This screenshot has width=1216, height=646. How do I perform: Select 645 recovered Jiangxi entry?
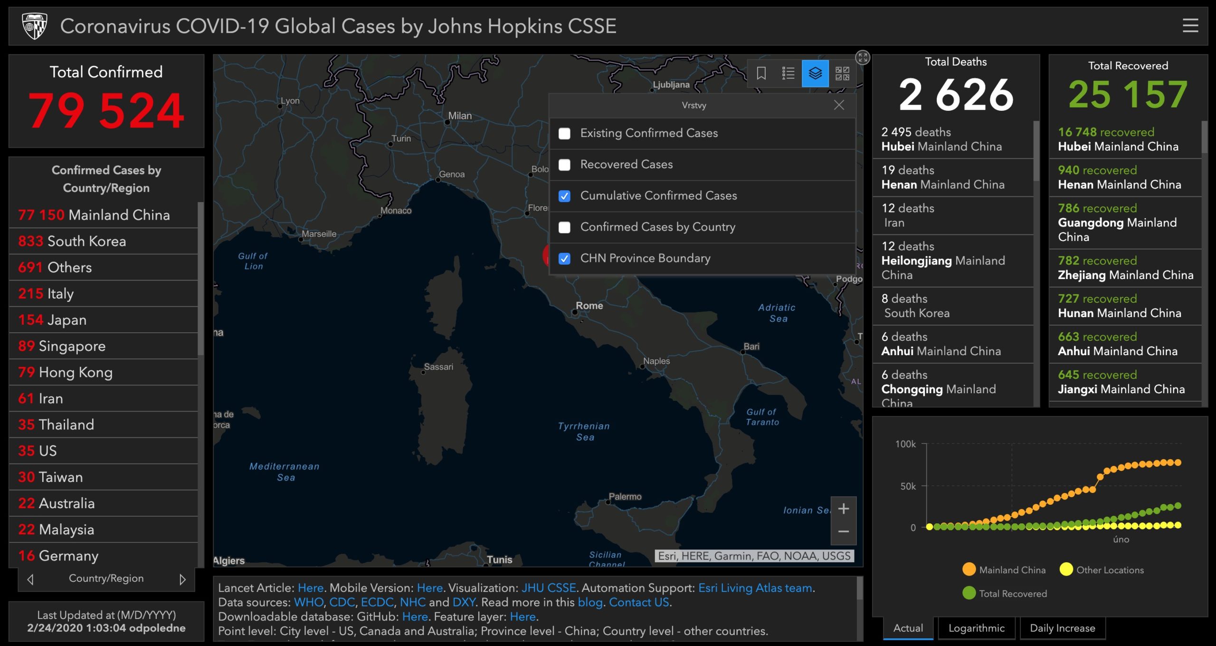click(1125, 382)
